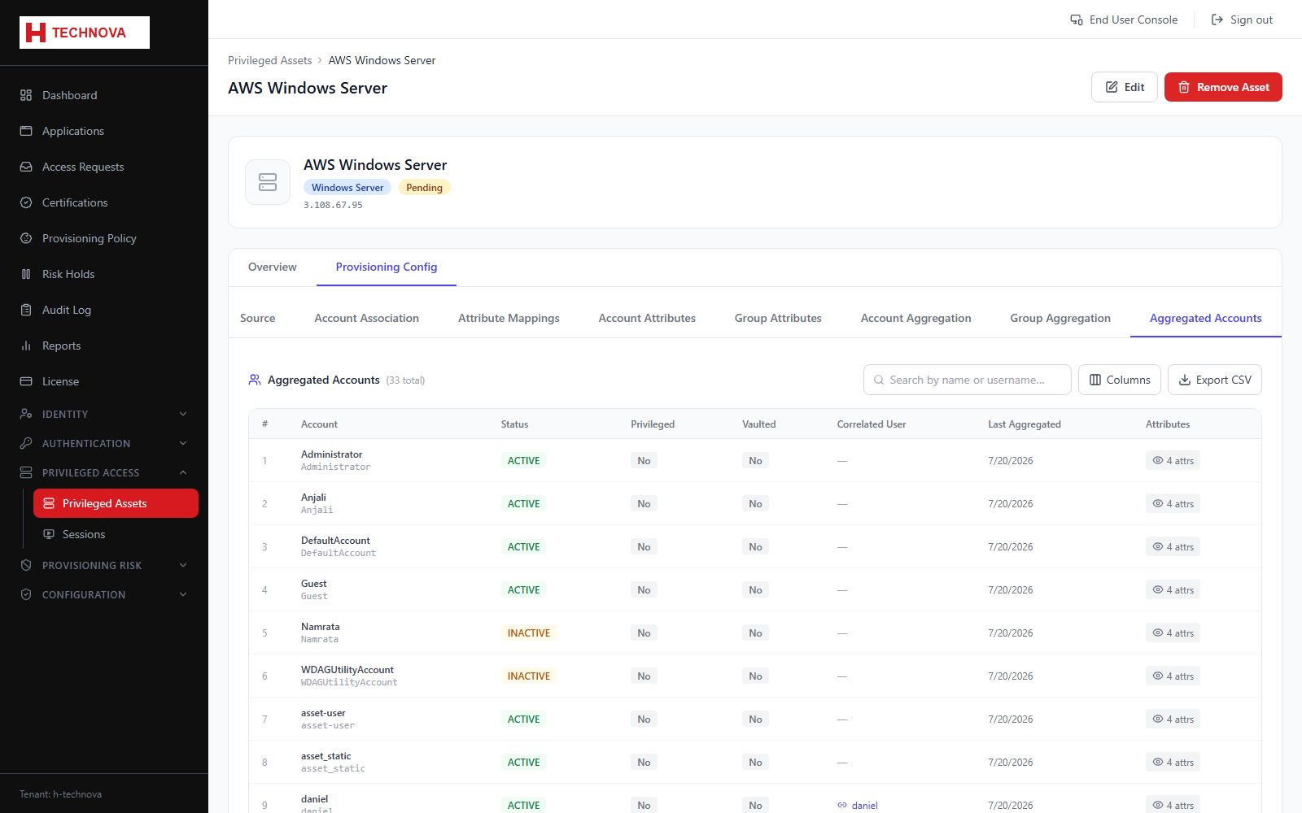
Task: Export accounts as CSV
Action: click(x=1215, y=380)
